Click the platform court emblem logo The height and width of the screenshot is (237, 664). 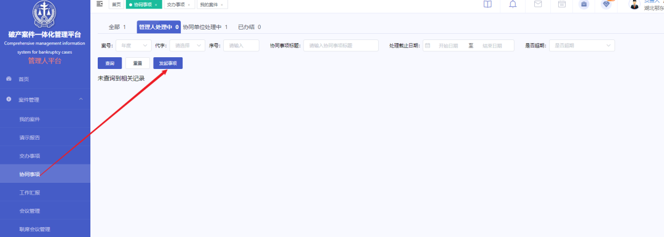tap(44, 14)
